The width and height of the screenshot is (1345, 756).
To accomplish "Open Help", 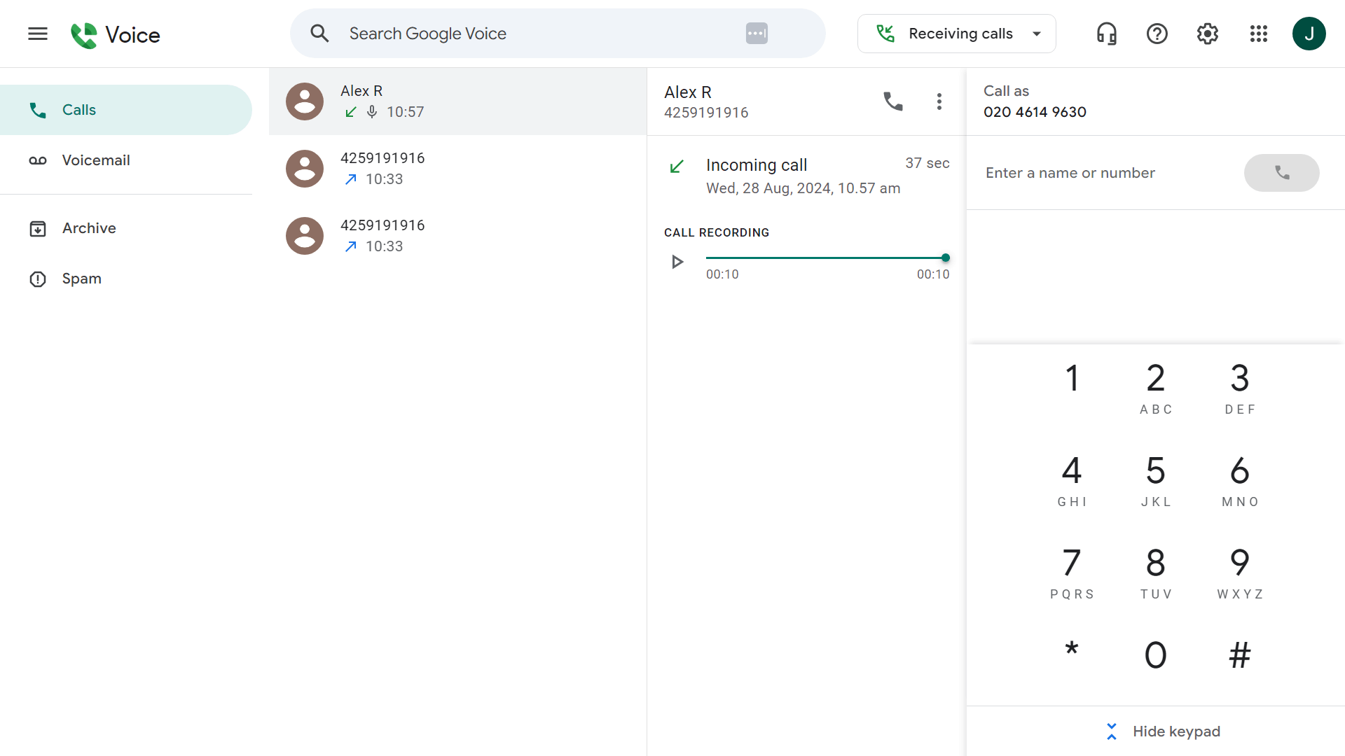I will tap(1157, 33).
